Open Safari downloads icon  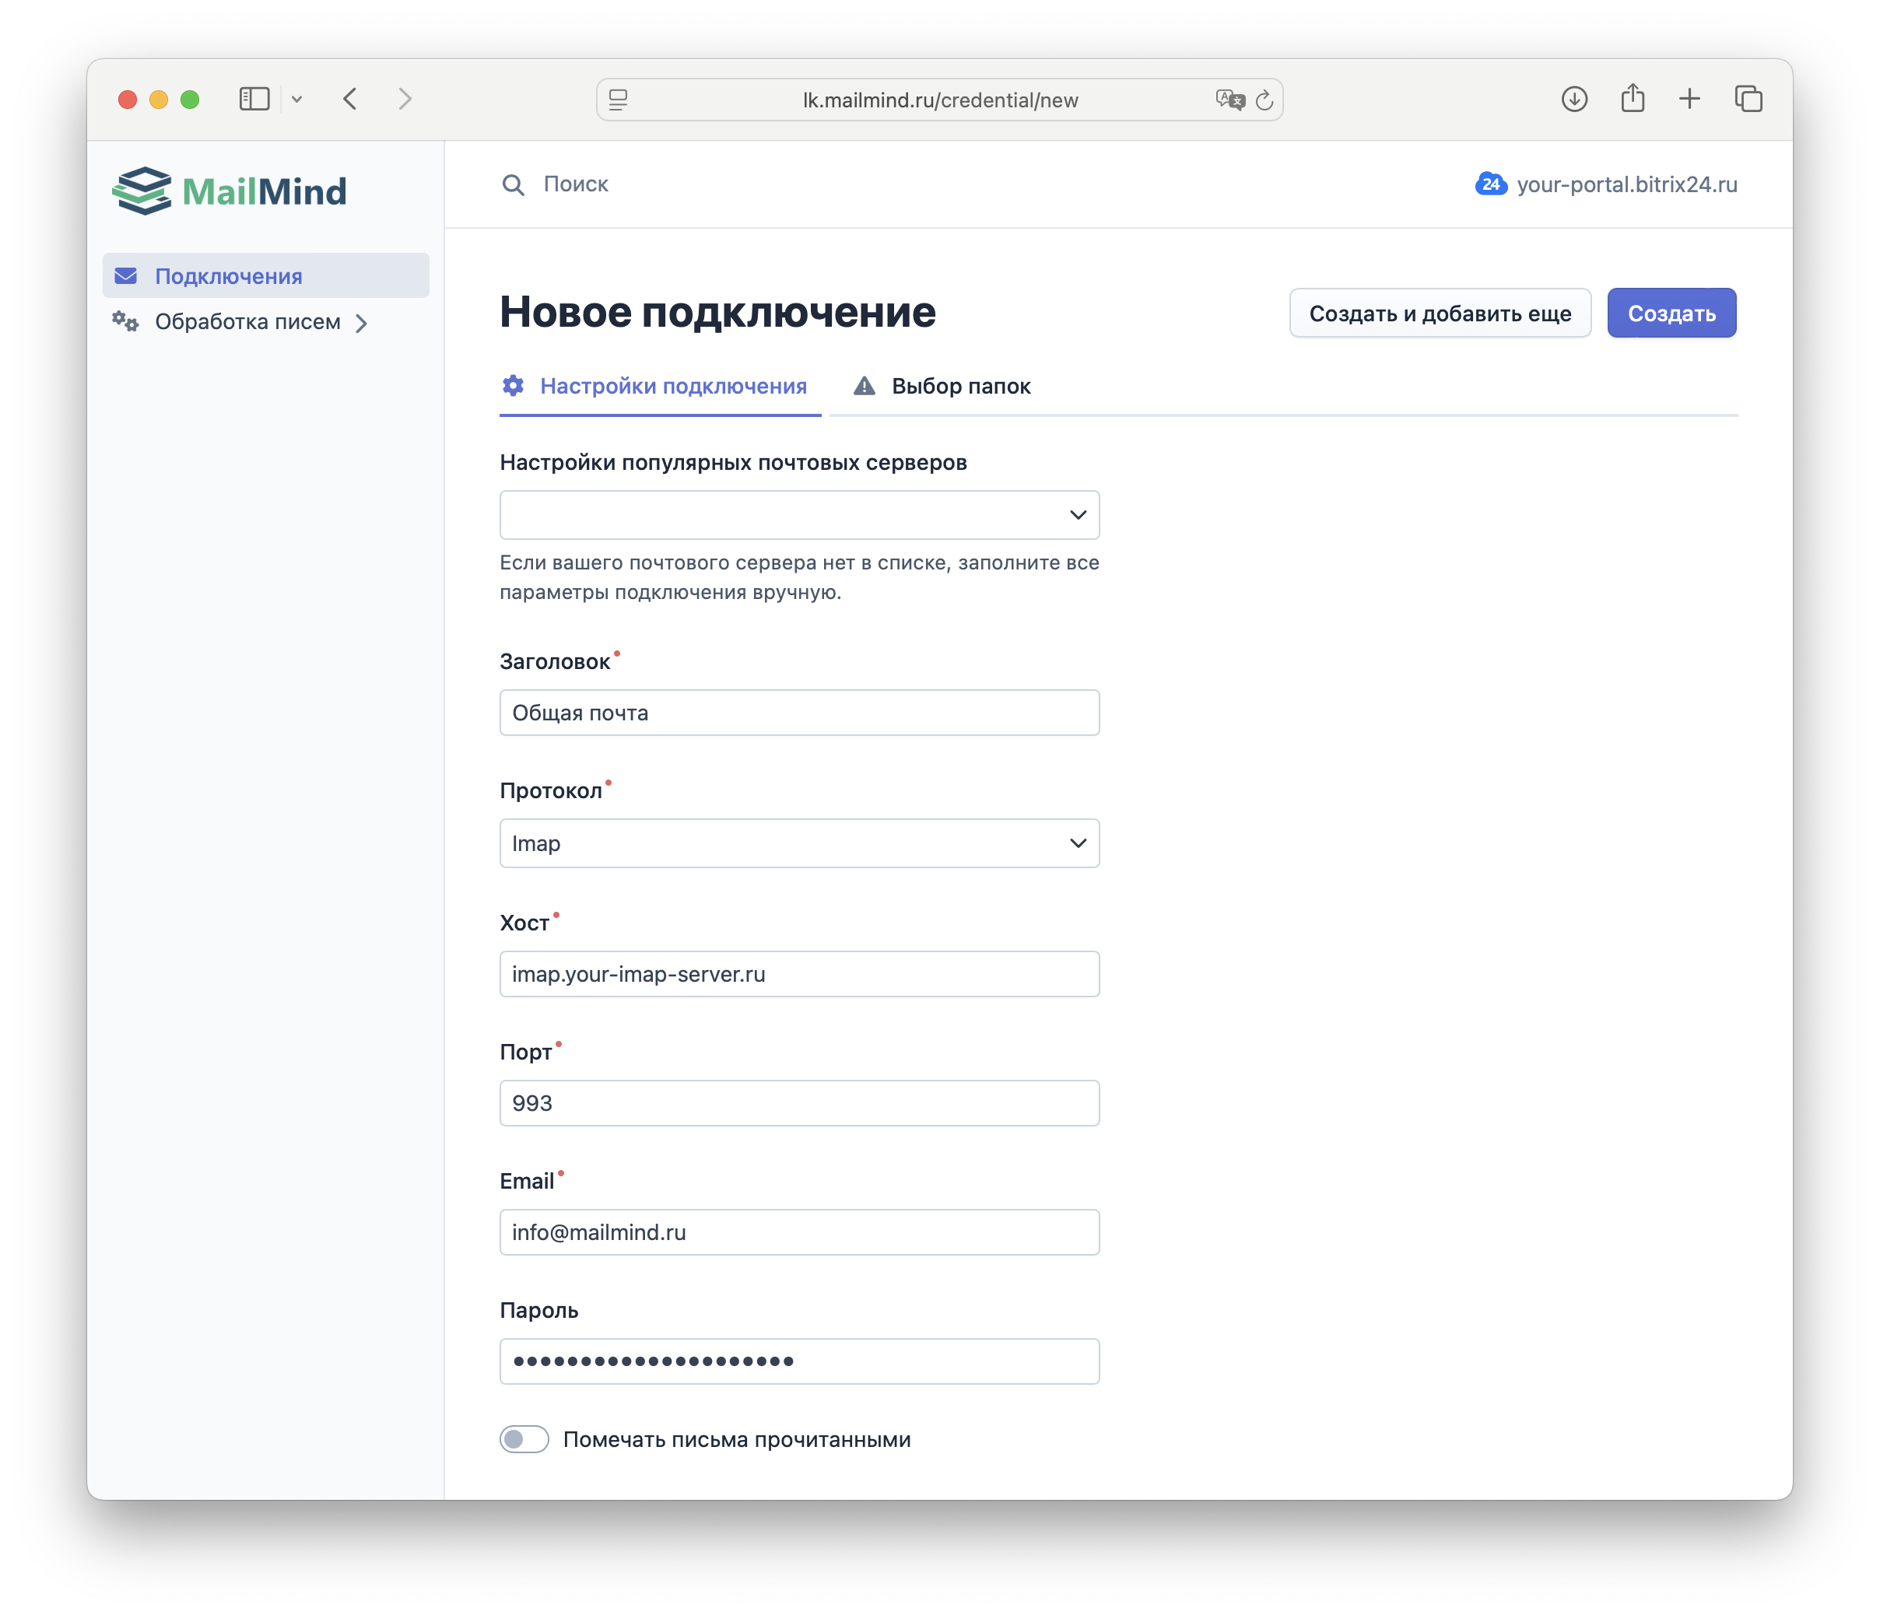tap(1573, 99)
